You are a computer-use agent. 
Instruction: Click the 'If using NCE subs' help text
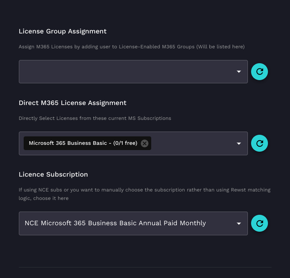(144, 190)
